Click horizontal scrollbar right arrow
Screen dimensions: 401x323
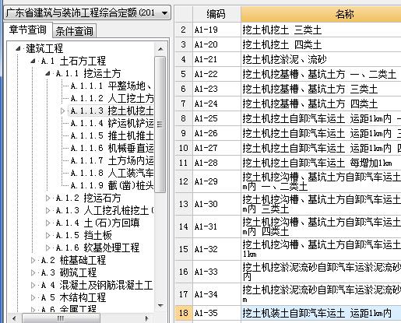[x=146, y=318]
